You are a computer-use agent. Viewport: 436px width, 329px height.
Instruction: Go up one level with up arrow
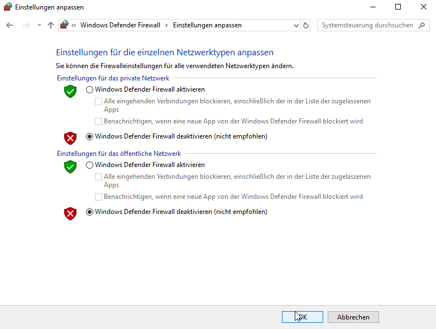click(51, 25)
